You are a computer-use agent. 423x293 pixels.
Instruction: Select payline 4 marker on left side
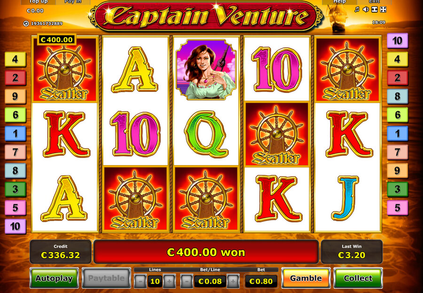coord(16,59)
